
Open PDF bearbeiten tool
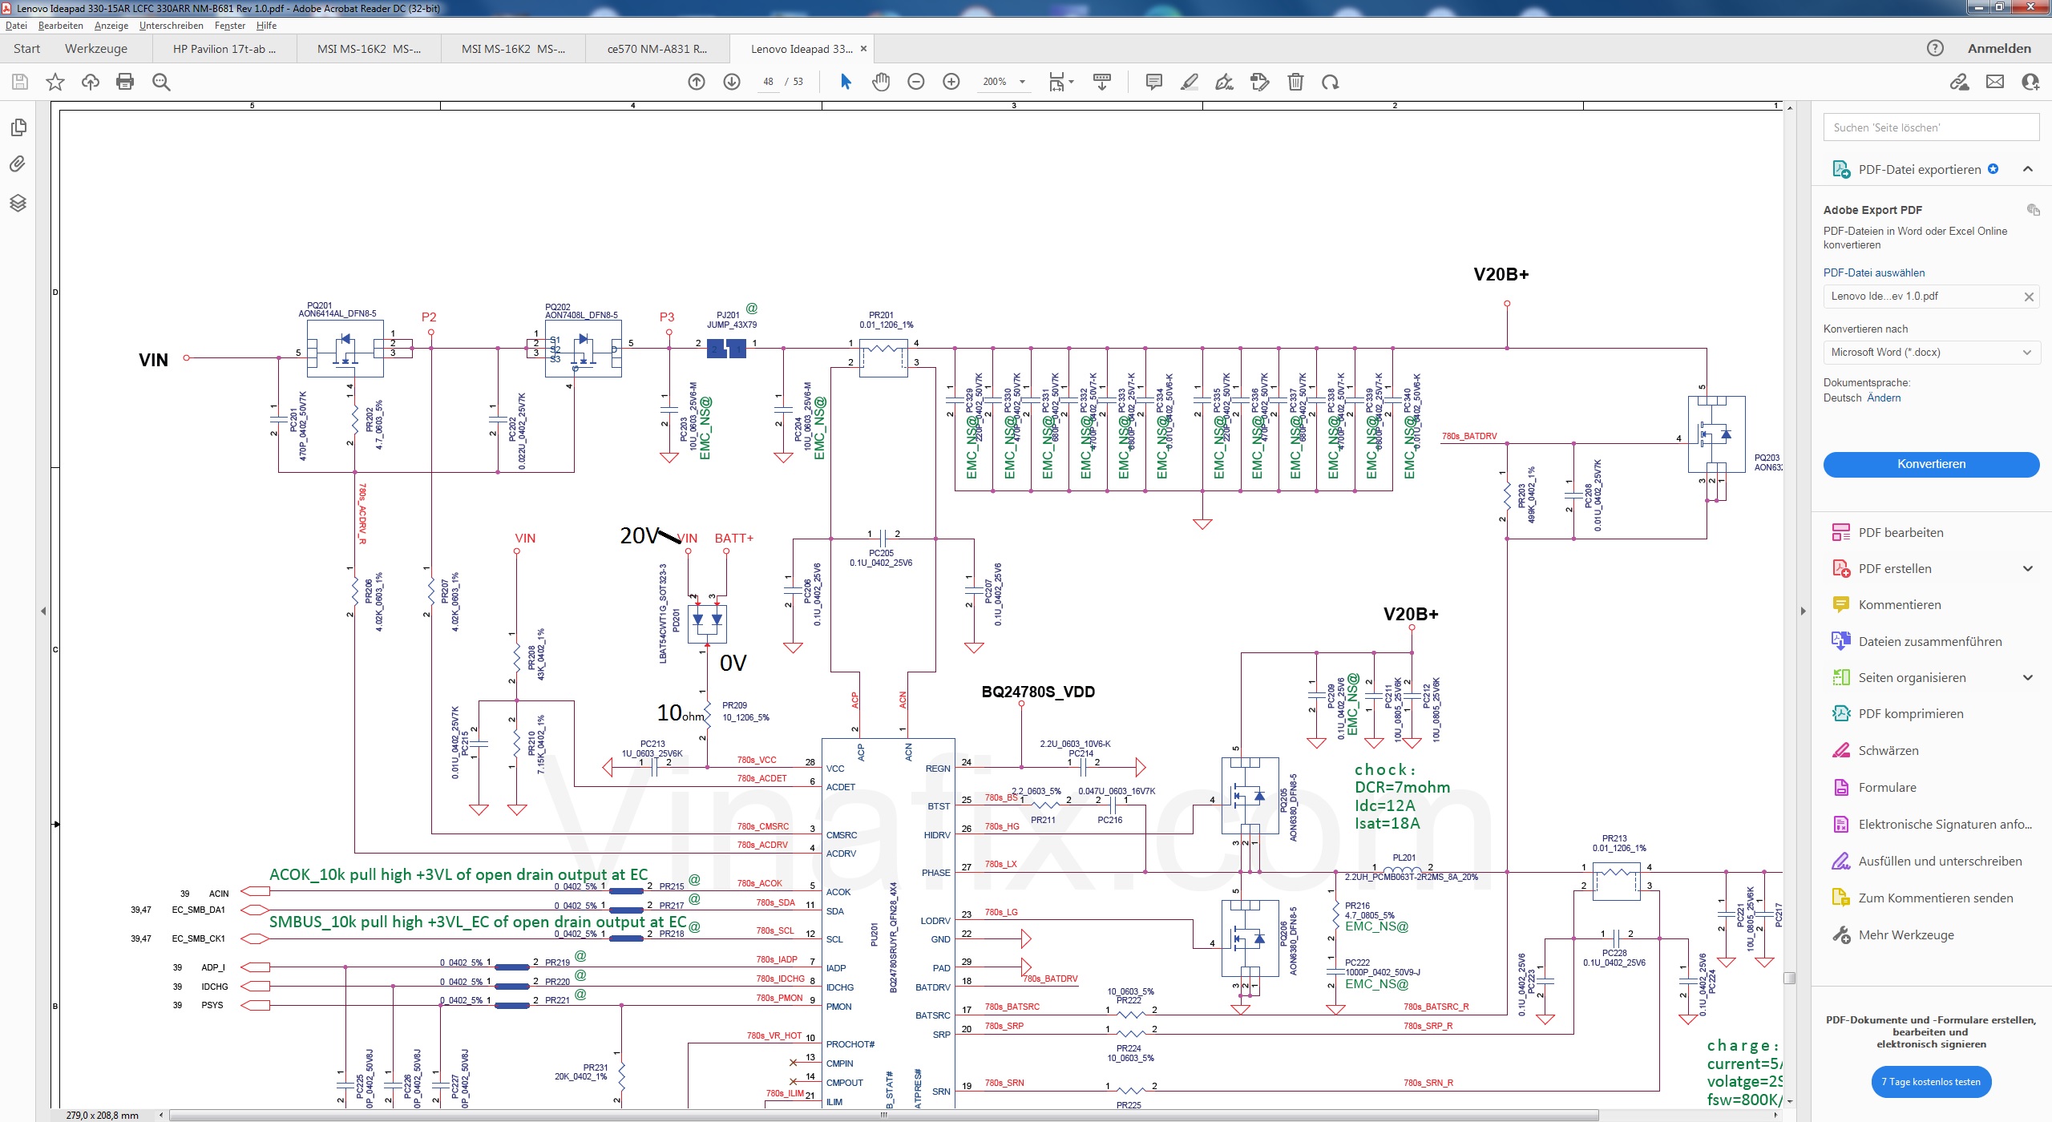pyautogui.click(x=1901, y=533)
